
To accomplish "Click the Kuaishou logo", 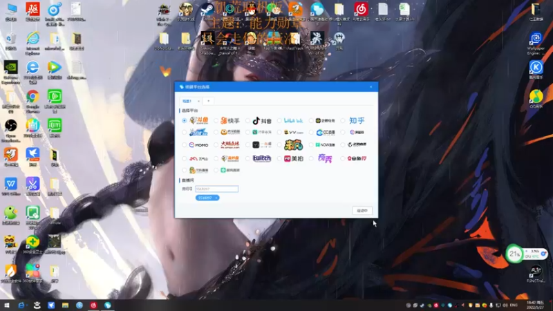I will pyautogui.click(x=230, y=120).
